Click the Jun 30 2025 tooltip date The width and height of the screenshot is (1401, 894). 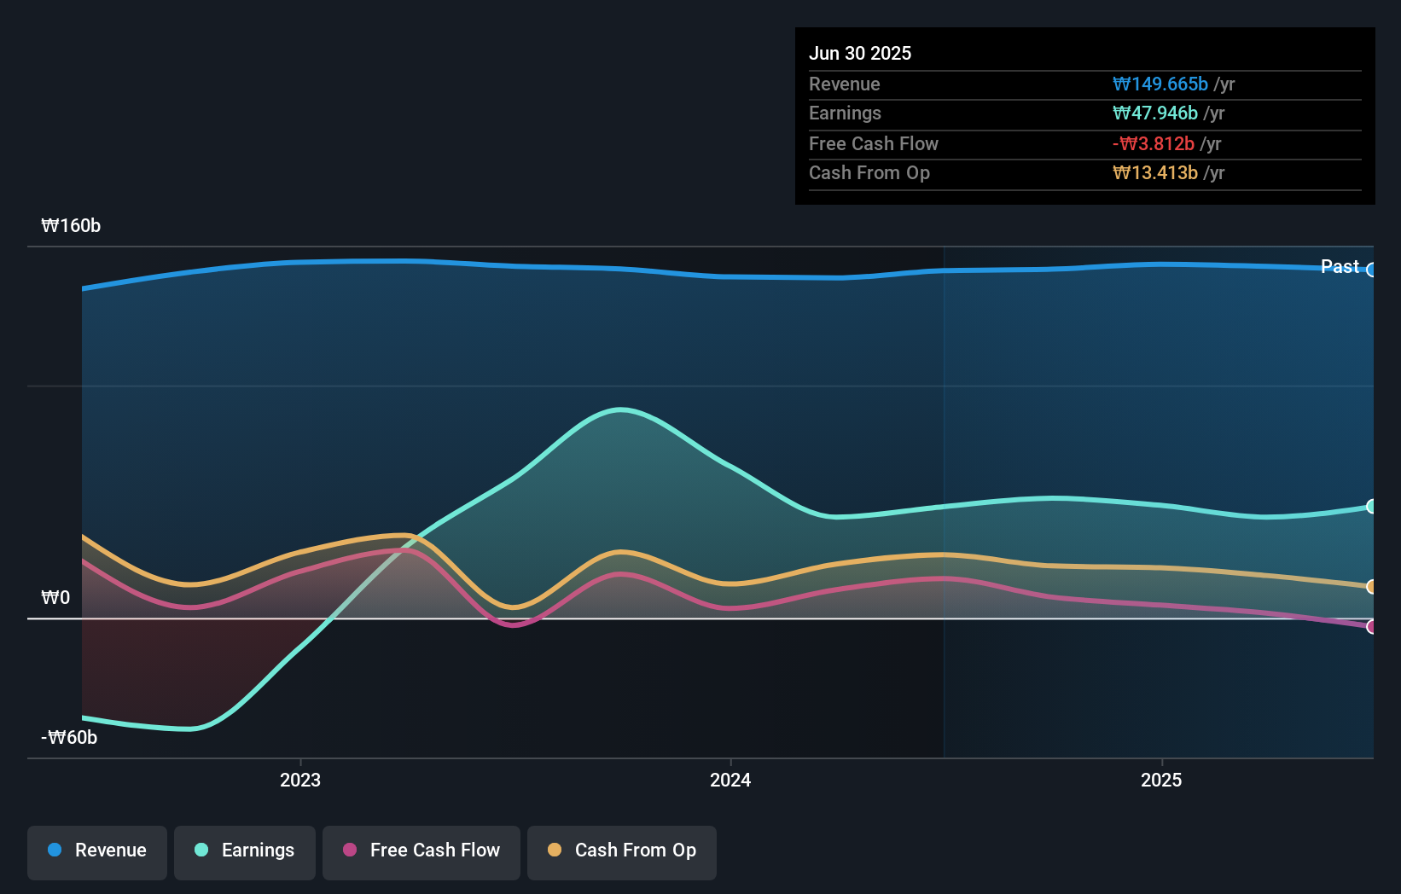pyautogui.click(x=860, y=53)
